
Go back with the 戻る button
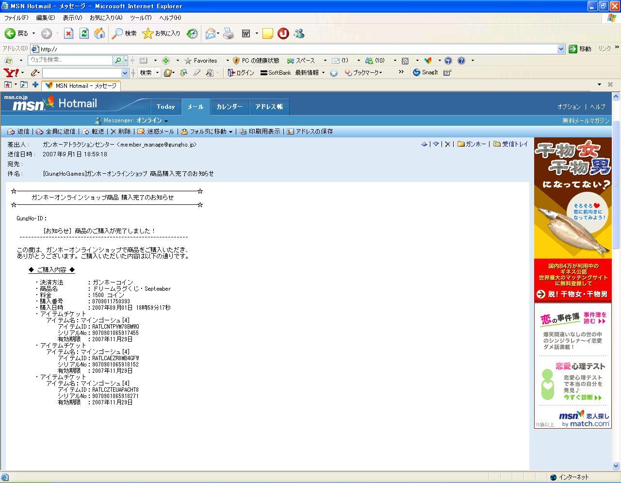16,33
